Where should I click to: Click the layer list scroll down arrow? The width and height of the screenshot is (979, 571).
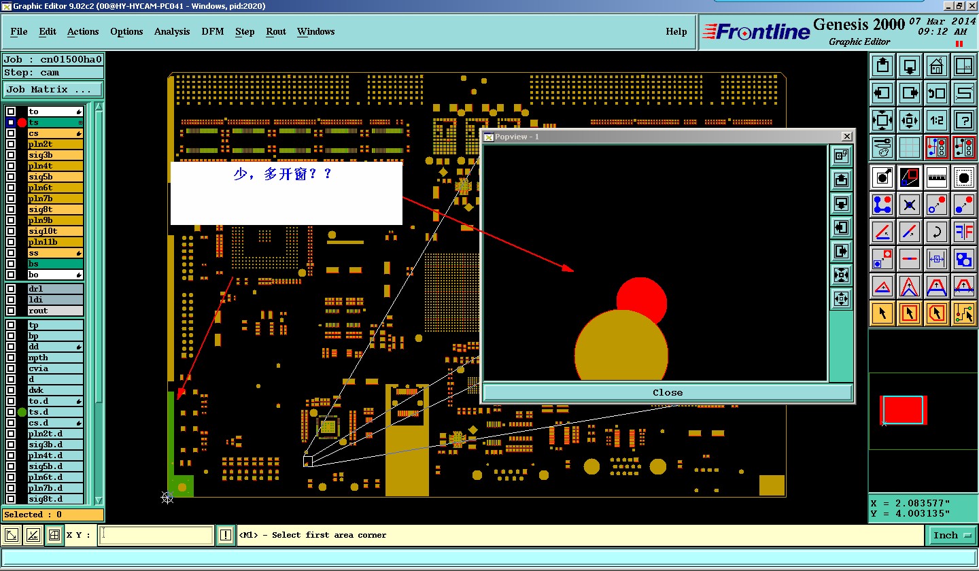point(99,500)
